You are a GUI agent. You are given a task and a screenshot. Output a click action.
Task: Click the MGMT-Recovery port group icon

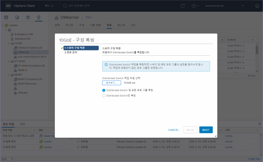pos(15,84)
